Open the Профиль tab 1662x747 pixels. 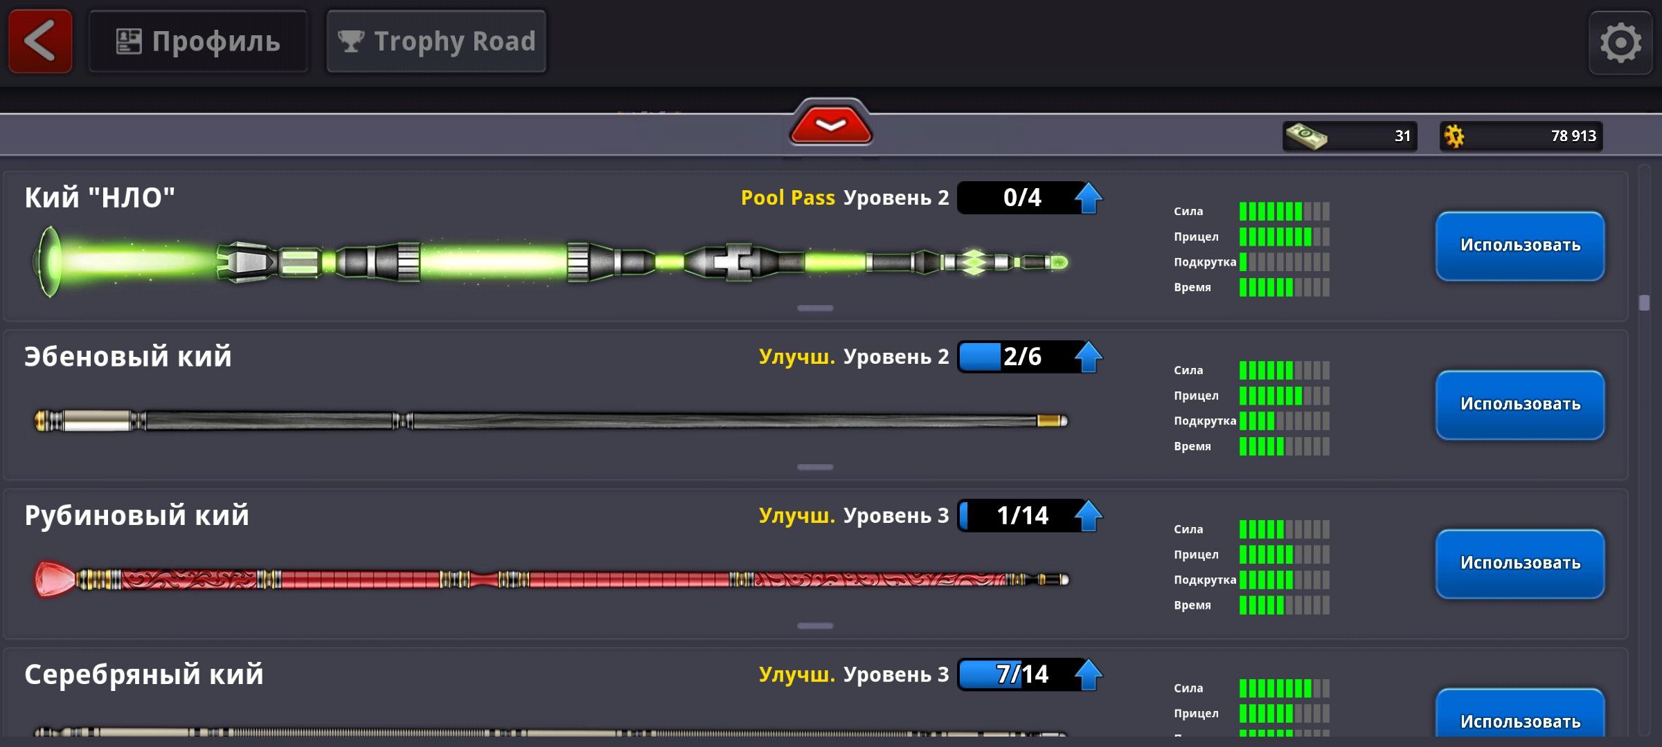[198, 41]
